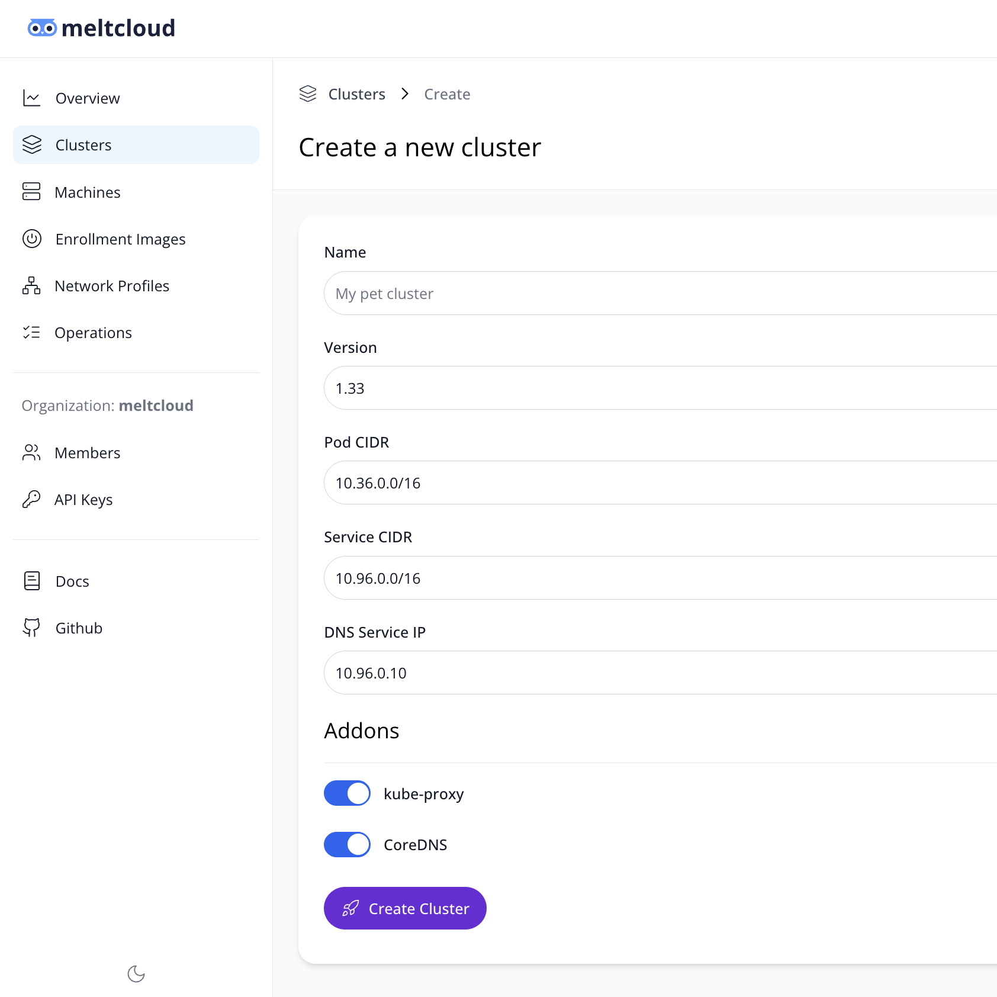Click the kube-proxy label
Screen dimensions: 997x997
coord(423,794)
